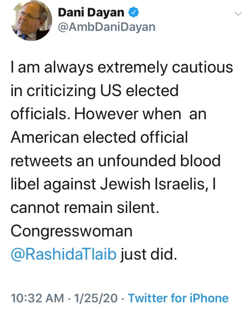Viewport: 252px width, 309px height.
Task: Open the @RashidaTlaib mention
Action: [x=64, y=254]
